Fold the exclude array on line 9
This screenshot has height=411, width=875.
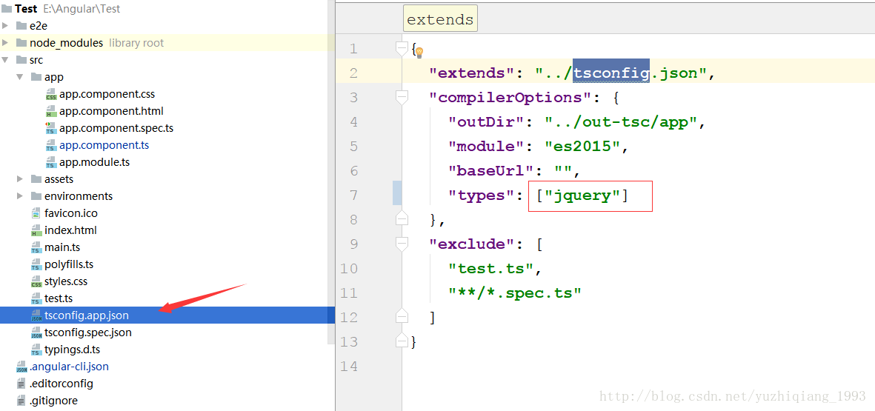402,244
